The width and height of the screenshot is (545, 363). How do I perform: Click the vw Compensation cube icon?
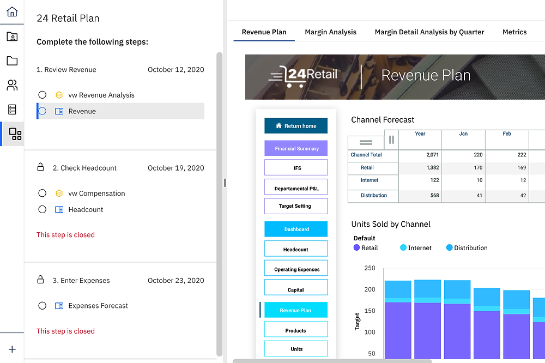(x=59, y=193)
